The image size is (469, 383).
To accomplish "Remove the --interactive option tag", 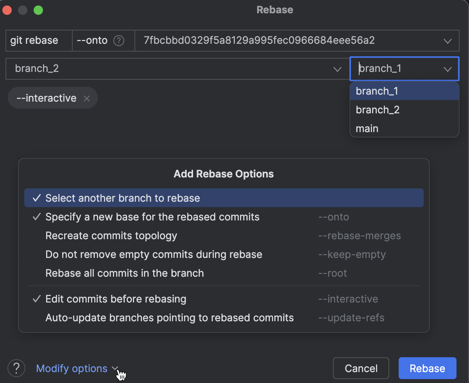I will click(x=87, y=98).
